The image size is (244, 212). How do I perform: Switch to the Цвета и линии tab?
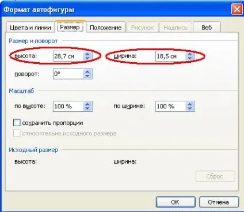click(30, 28)
